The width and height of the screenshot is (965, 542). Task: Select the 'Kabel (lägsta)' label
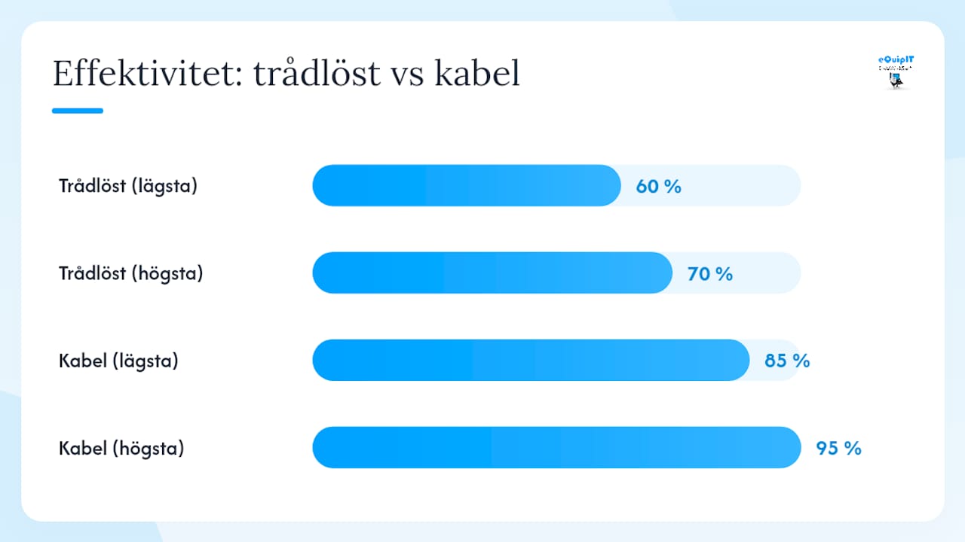pos(119,361)
